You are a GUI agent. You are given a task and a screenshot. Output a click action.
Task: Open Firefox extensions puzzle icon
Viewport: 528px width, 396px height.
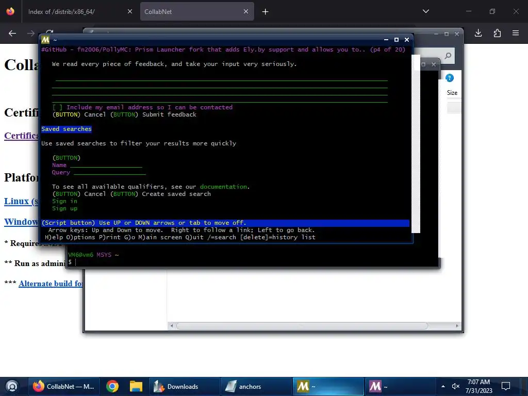[497, 32]
